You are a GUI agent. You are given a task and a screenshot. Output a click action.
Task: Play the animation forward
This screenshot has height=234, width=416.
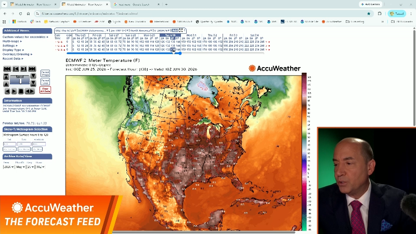click(14, 92)
